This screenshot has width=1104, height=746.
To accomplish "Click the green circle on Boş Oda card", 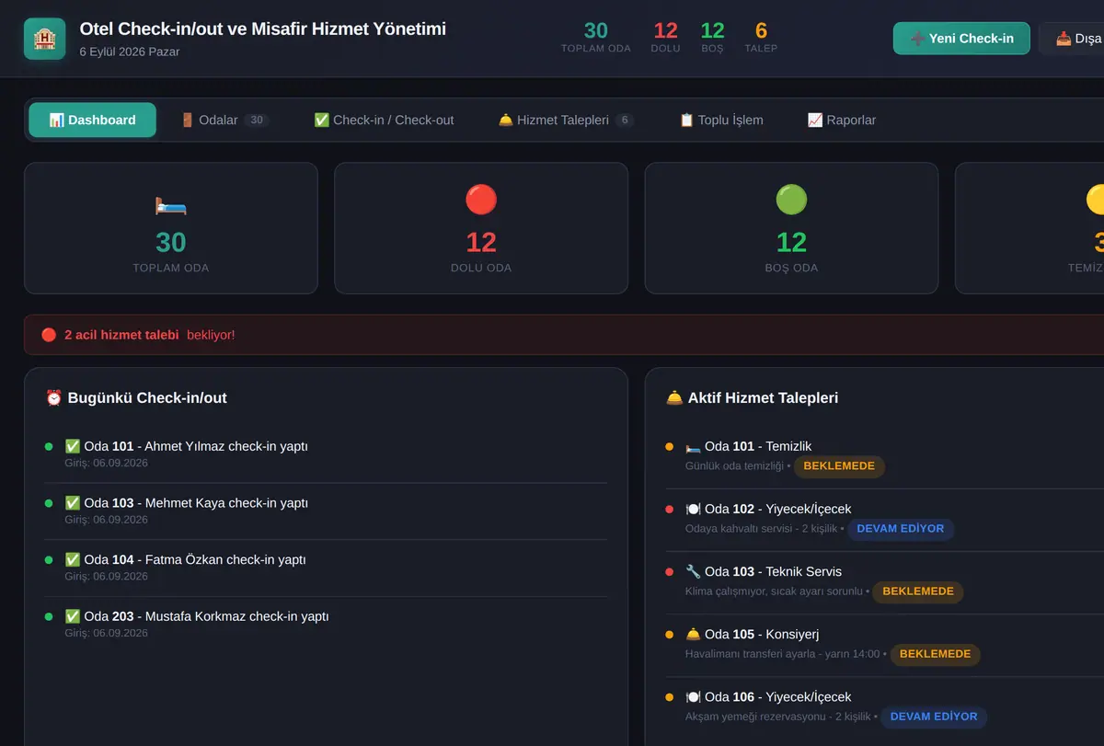I will (791, 200).
